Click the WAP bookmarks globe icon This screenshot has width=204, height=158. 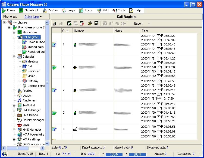coord(20,134)
